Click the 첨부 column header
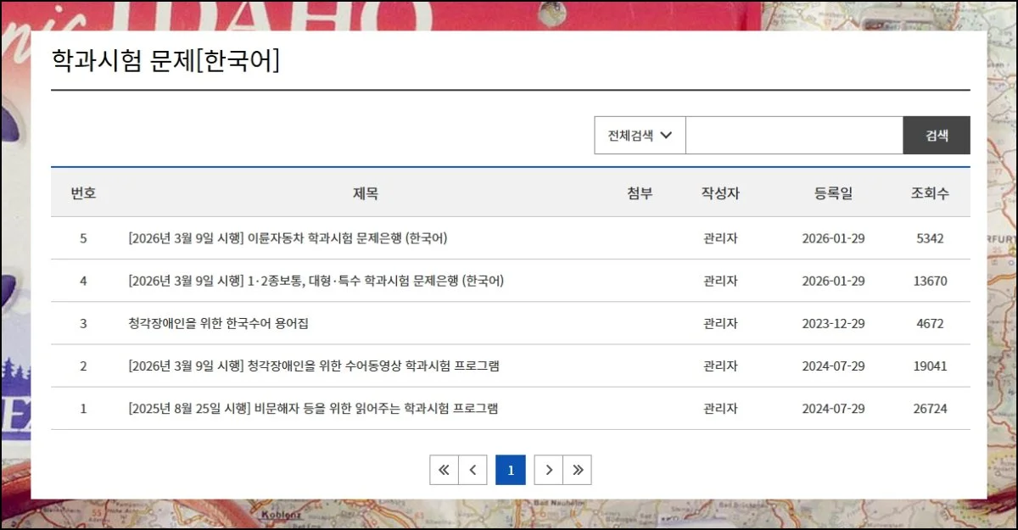Screen dimensions: 1018x530 point(639,192)
